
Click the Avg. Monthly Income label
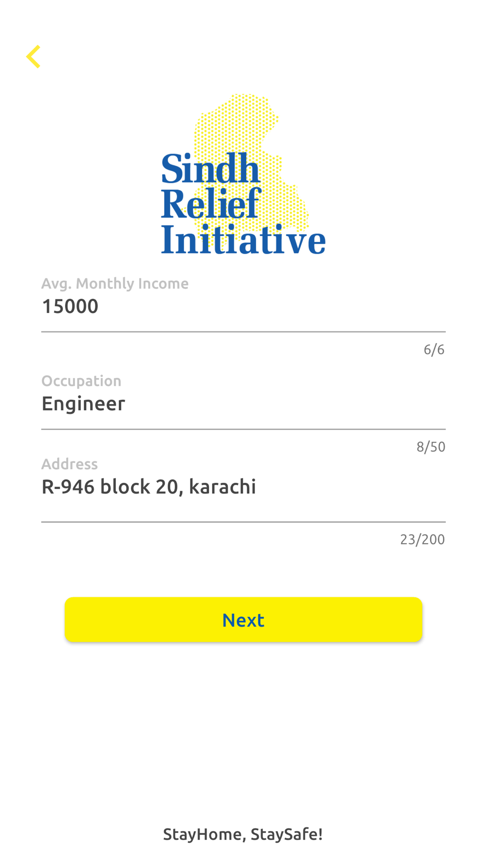[115, 283]
